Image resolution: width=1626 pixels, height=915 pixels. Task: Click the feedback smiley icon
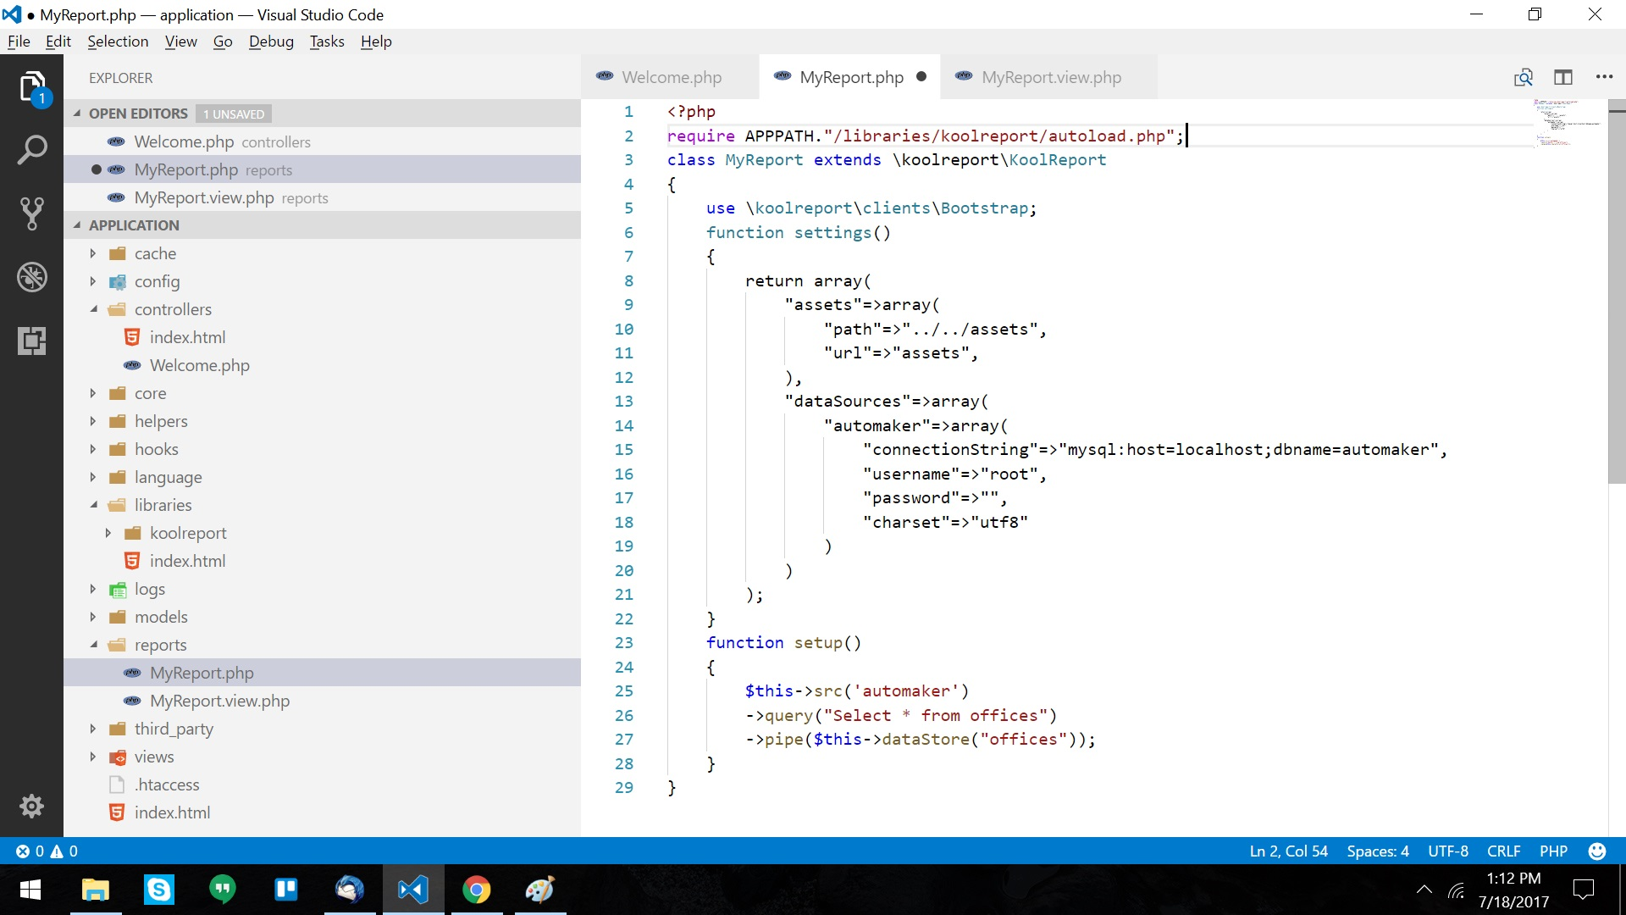[1597, 851]
